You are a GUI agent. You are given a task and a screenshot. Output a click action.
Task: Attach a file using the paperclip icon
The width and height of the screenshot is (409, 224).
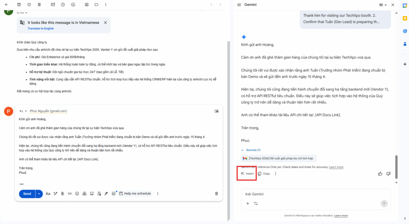coord(62,194)
